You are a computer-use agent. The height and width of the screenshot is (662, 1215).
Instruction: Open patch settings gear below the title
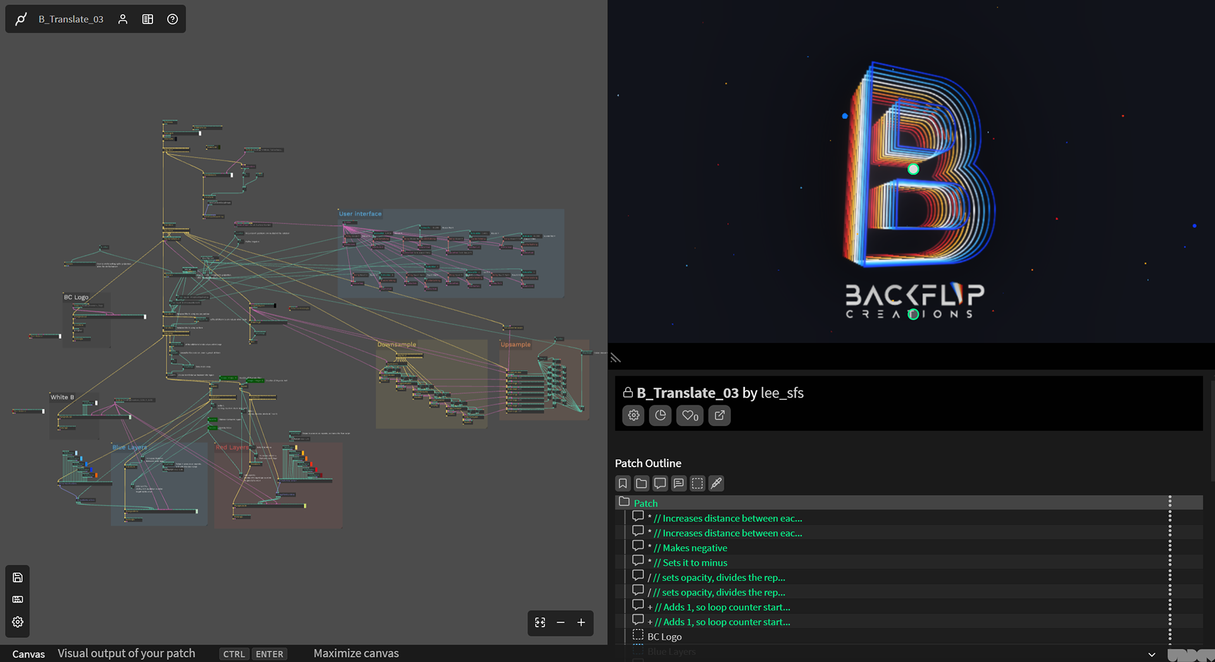[x=633, y=415]
